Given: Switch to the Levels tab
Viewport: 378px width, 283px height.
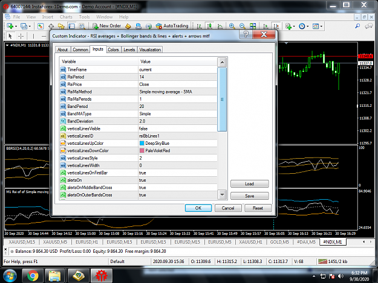Looking at the screenshot, I should point(129,49).
